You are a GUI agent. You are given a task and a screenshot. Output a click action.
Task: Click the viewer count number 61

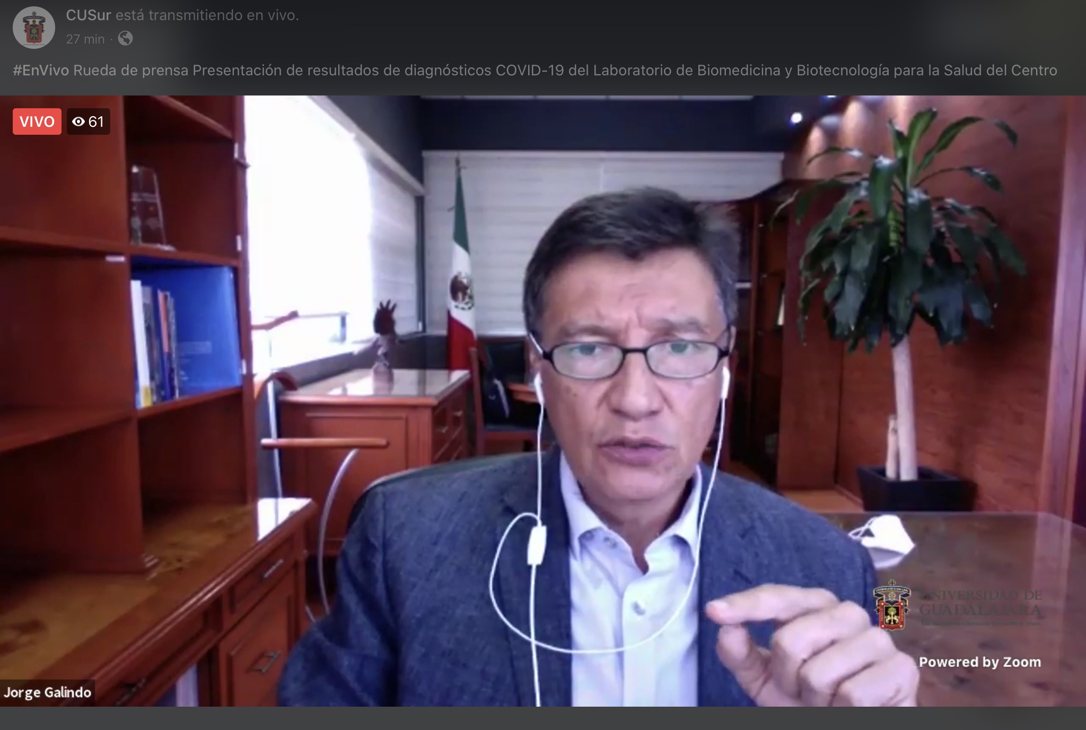pyautogui.click(x=96, y=122)
